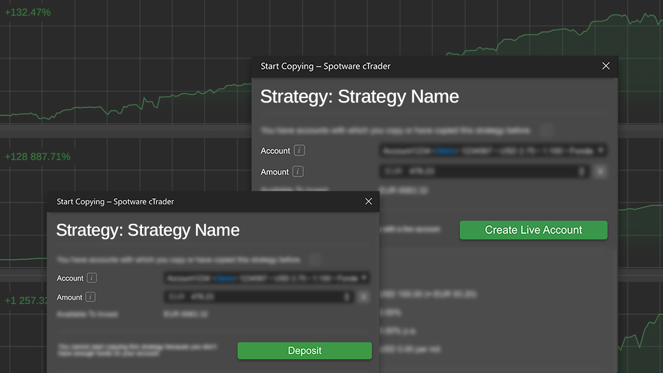Click the front dialog's Start Copying title bar
663x373 pixels.
click(x=213, y=202)
